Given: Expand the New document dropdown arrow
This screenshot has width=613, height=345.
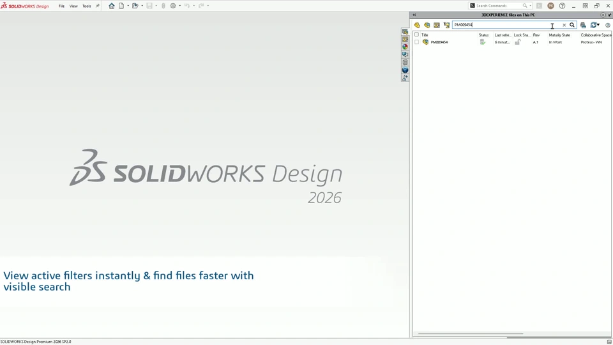Looking at the screenshot, I should tap(128, 6).
